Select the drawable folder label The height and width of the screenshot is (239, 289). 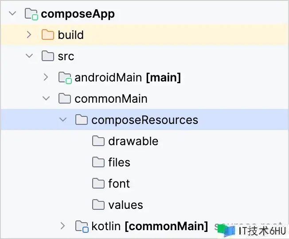[133, 141]
